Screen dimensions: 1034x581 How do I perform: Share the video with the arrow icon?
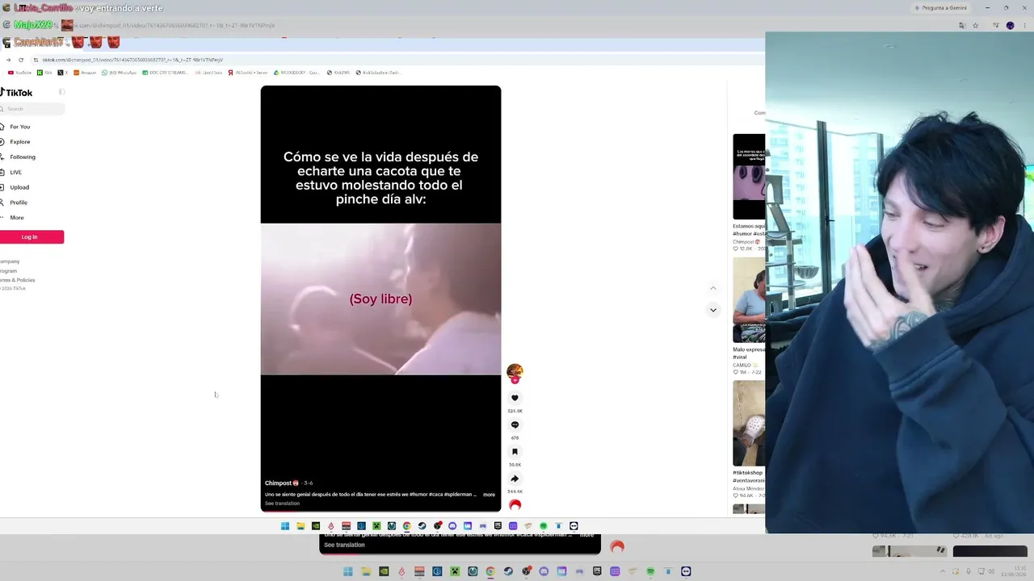click(x=515, y=479)
